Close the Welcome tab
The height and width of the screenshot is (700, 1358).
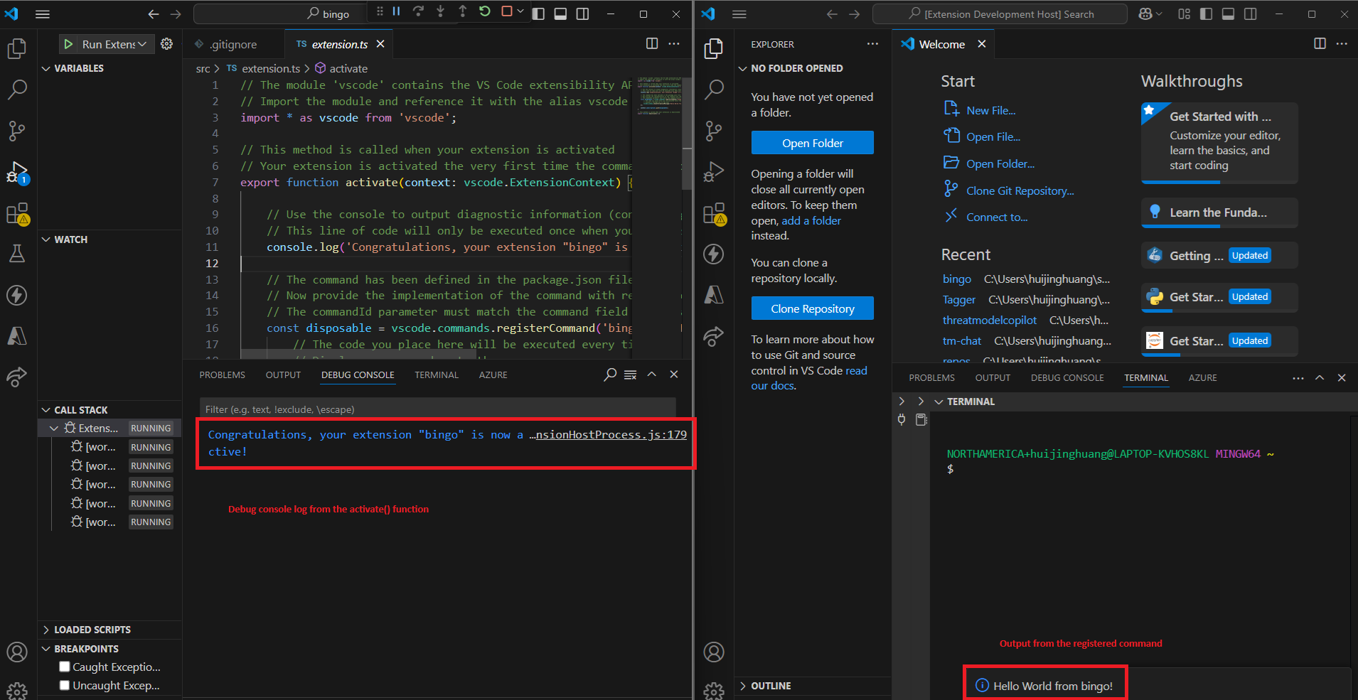(x=981, y=44)
